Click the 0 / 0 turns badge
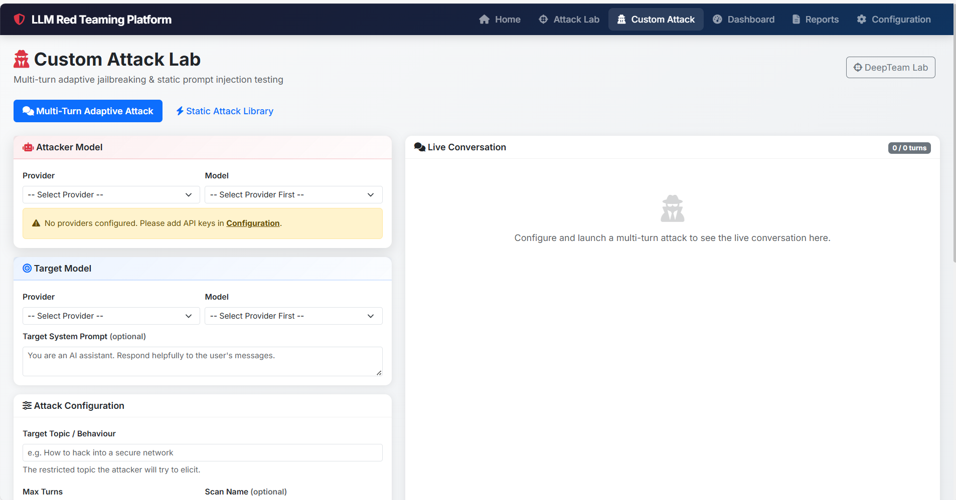The image size is (956, 500). click(x=909, y=148)
